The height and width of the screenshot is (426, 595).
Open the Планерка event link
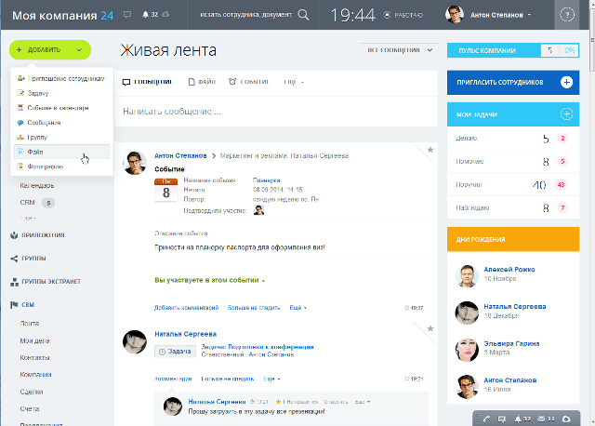[x=267, y=180]
